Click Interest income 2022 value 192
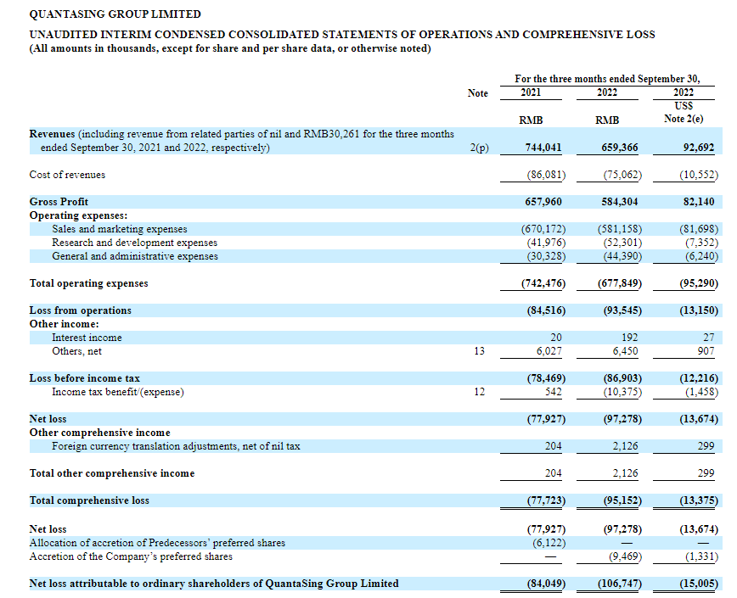Viewport: 737px width, 598px height. coord(629,338)
